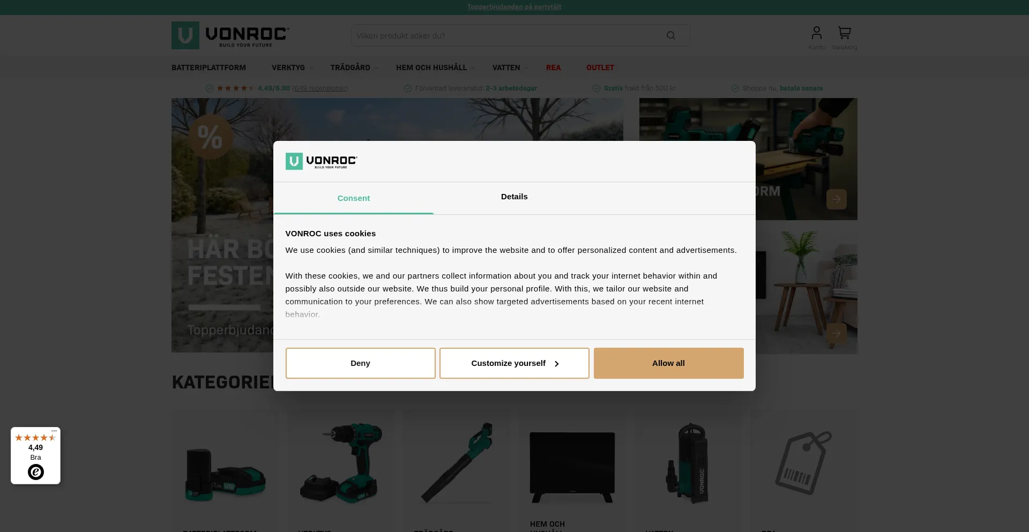
Task: Expand the VERKTYG menu dropdown
Action: click(292, 68)
